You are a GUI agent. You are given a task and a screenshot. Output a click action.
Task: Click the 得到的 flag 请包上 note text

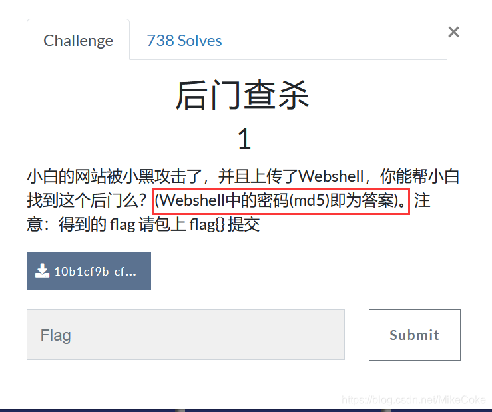(x=123, y=224)
